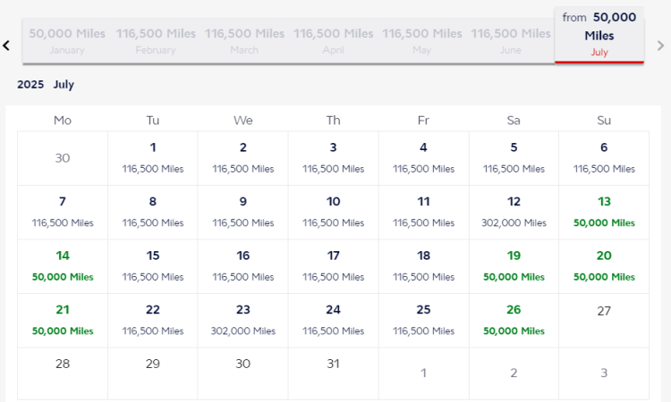This screenshot has height=402, width=671.
Task: Advance to next months with right arrow
Action: point(660,46)
